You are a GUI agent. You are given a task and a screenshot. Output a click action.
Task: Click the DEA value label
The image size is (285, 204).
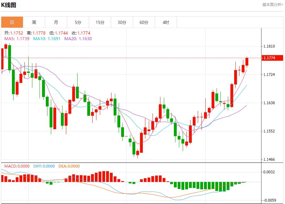point(69,166)
